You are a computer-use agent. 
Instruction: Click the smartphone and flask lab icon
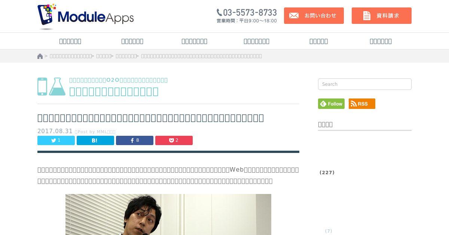tap(51, 87)
